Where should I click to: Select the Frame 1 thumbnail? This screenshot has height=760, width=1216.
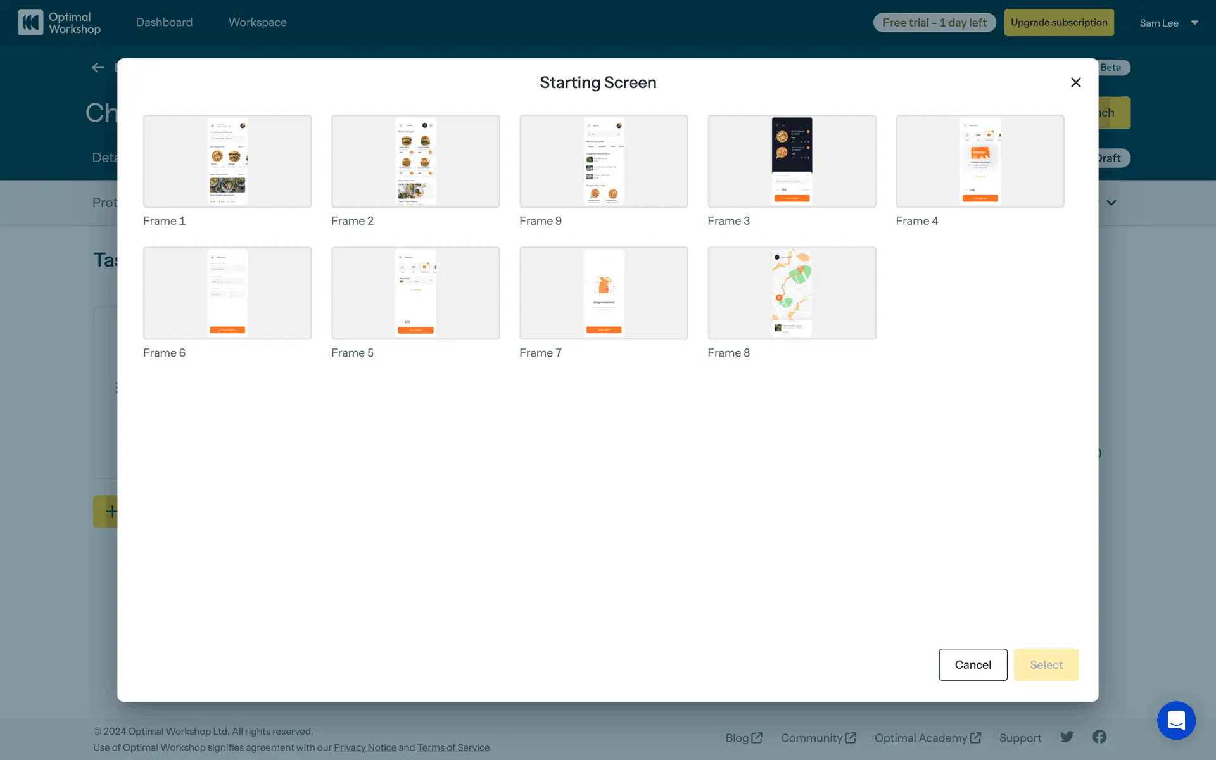coord(227,161)
